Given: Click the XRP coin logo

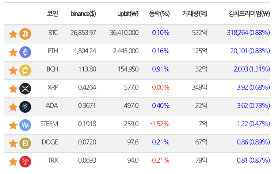Looking at the screenshot, I should click(x=25, y=89).
